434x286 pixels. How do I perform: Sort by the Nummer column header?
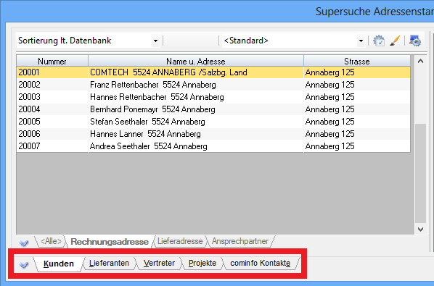pyautogui.click(x=52, y=61)
